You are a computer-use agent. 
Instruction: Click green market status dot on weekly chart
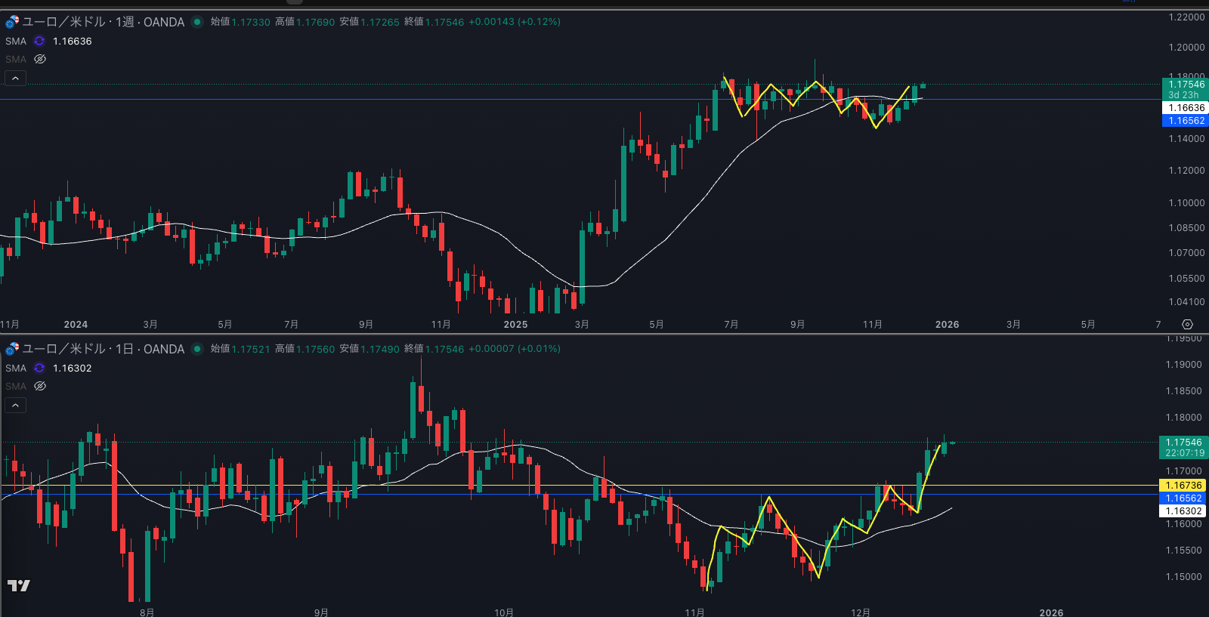point(197,22)
